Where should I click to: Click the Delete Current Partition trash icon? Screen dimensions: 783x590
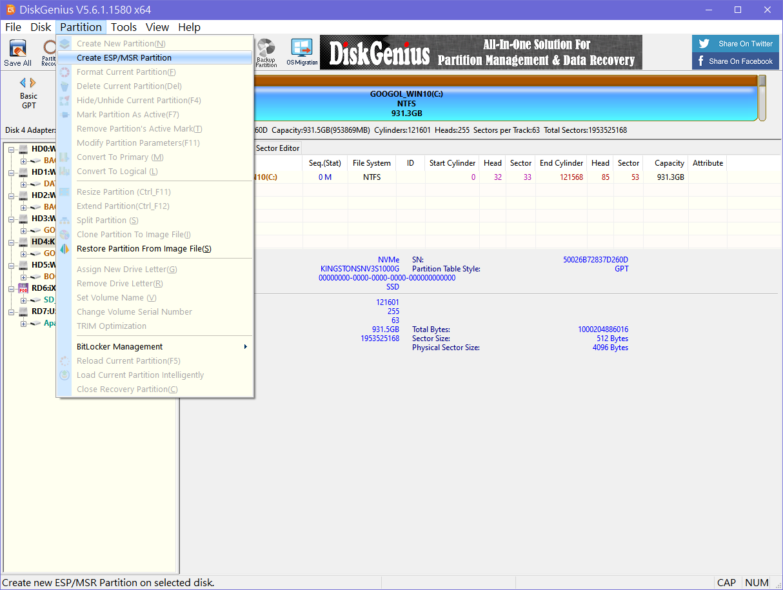pyautogui.click(x=64, y=86)
